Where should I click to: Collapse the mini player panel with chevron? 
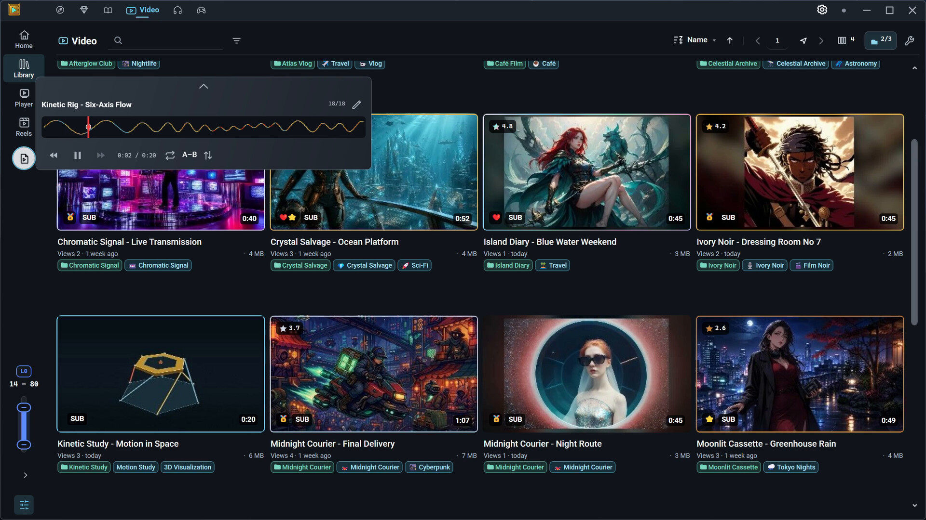(204, 86)
